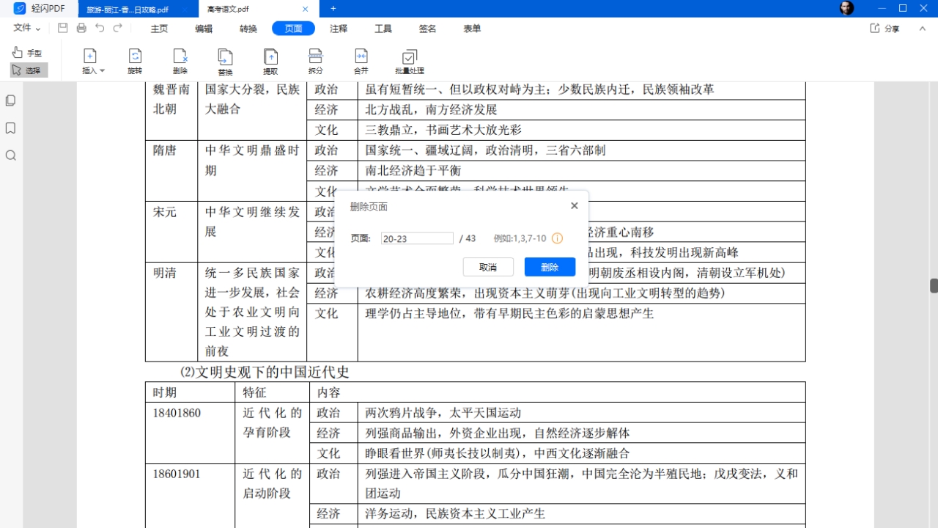This screenshot has height=528, width=938.
Task: Click the page range input showing 20-23
Action: point(416,238)
